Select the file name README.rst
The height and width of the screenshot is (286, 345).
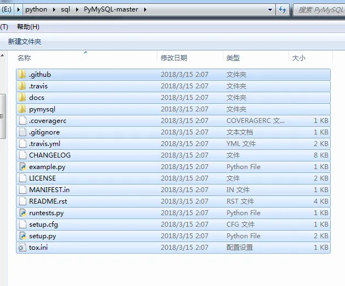[x=48, y=201]
